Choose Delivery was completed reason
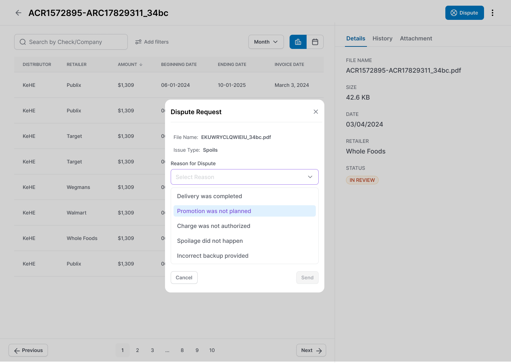511x363 pixels. tap(244, 196)
